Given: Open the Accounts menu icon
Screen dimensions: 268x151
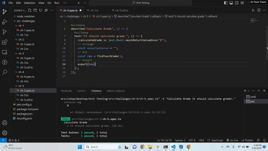Looking at the screenshot, I should [5, 123].
